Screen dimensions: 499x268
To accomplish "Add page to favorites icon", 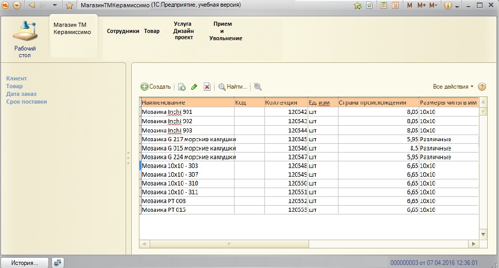I will point(358,6).
